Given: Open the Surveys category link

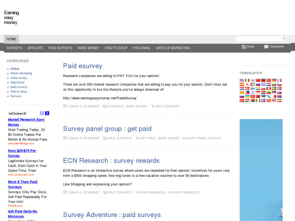Looking at the screenshot, I should 16,96.
